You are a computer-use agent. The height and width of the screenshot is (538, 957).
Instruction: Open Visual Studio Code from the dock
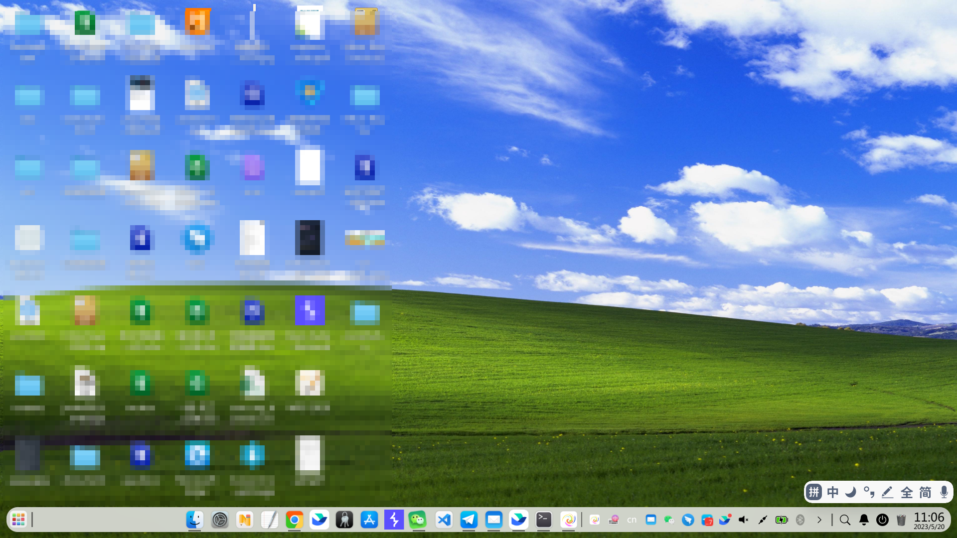444,520
